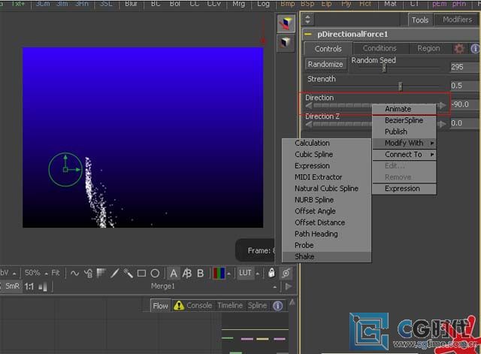Image resolution: width=481 pixels, height=354 pixels.
Task: Click the lower white cube viewer icon
Action: click(286, 43)
